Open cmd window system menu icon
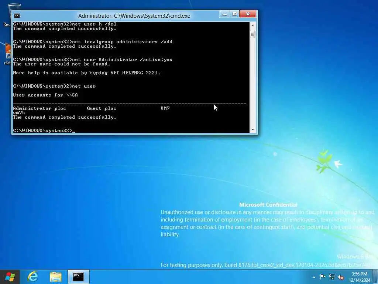The image size is (378, 284). (x=17, y=16)
